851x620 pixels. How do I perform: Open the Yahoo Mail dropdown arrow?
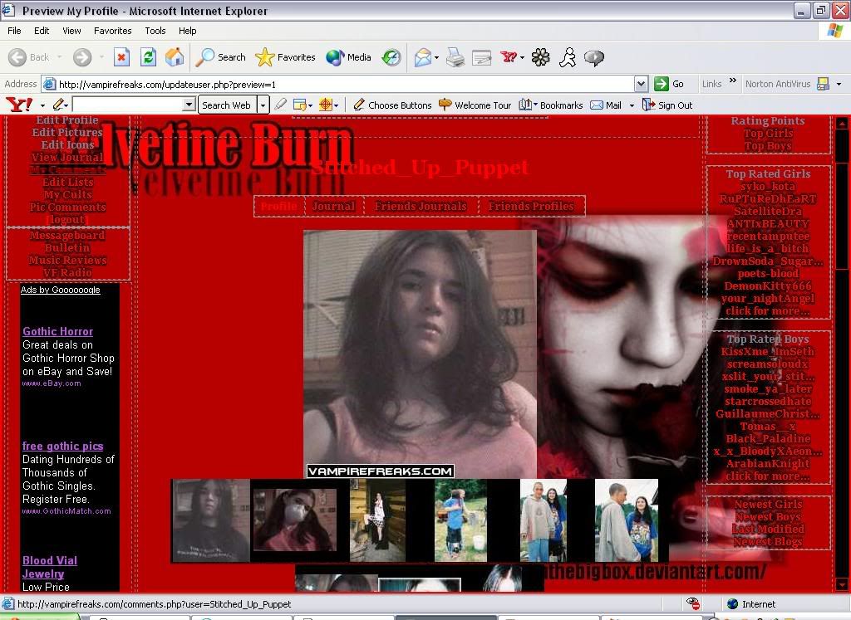632,105
